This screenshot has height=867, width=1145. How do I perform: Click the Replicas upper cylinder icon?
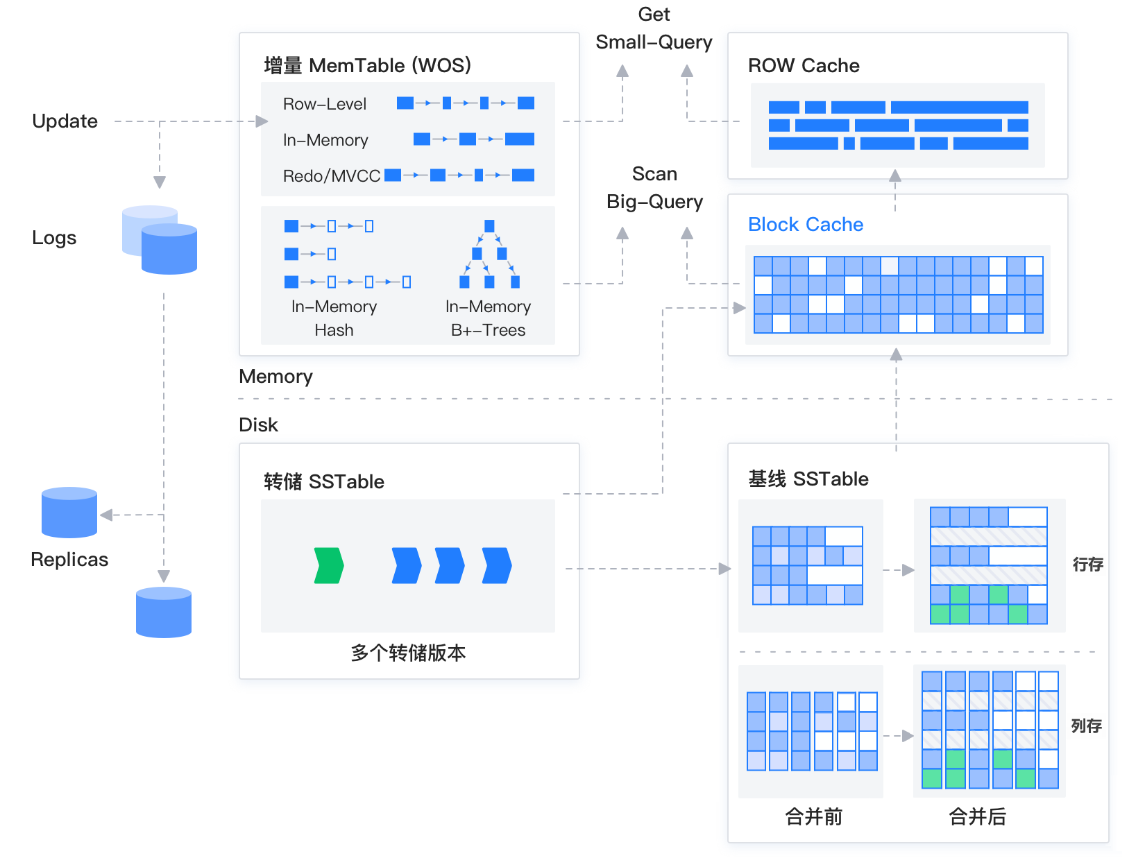point(69,513)
